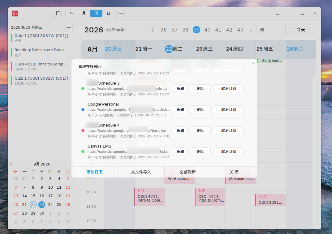Edit the Schedule 4 subscription
Viewport: 332px width, 234px height.
pos(180,131)
